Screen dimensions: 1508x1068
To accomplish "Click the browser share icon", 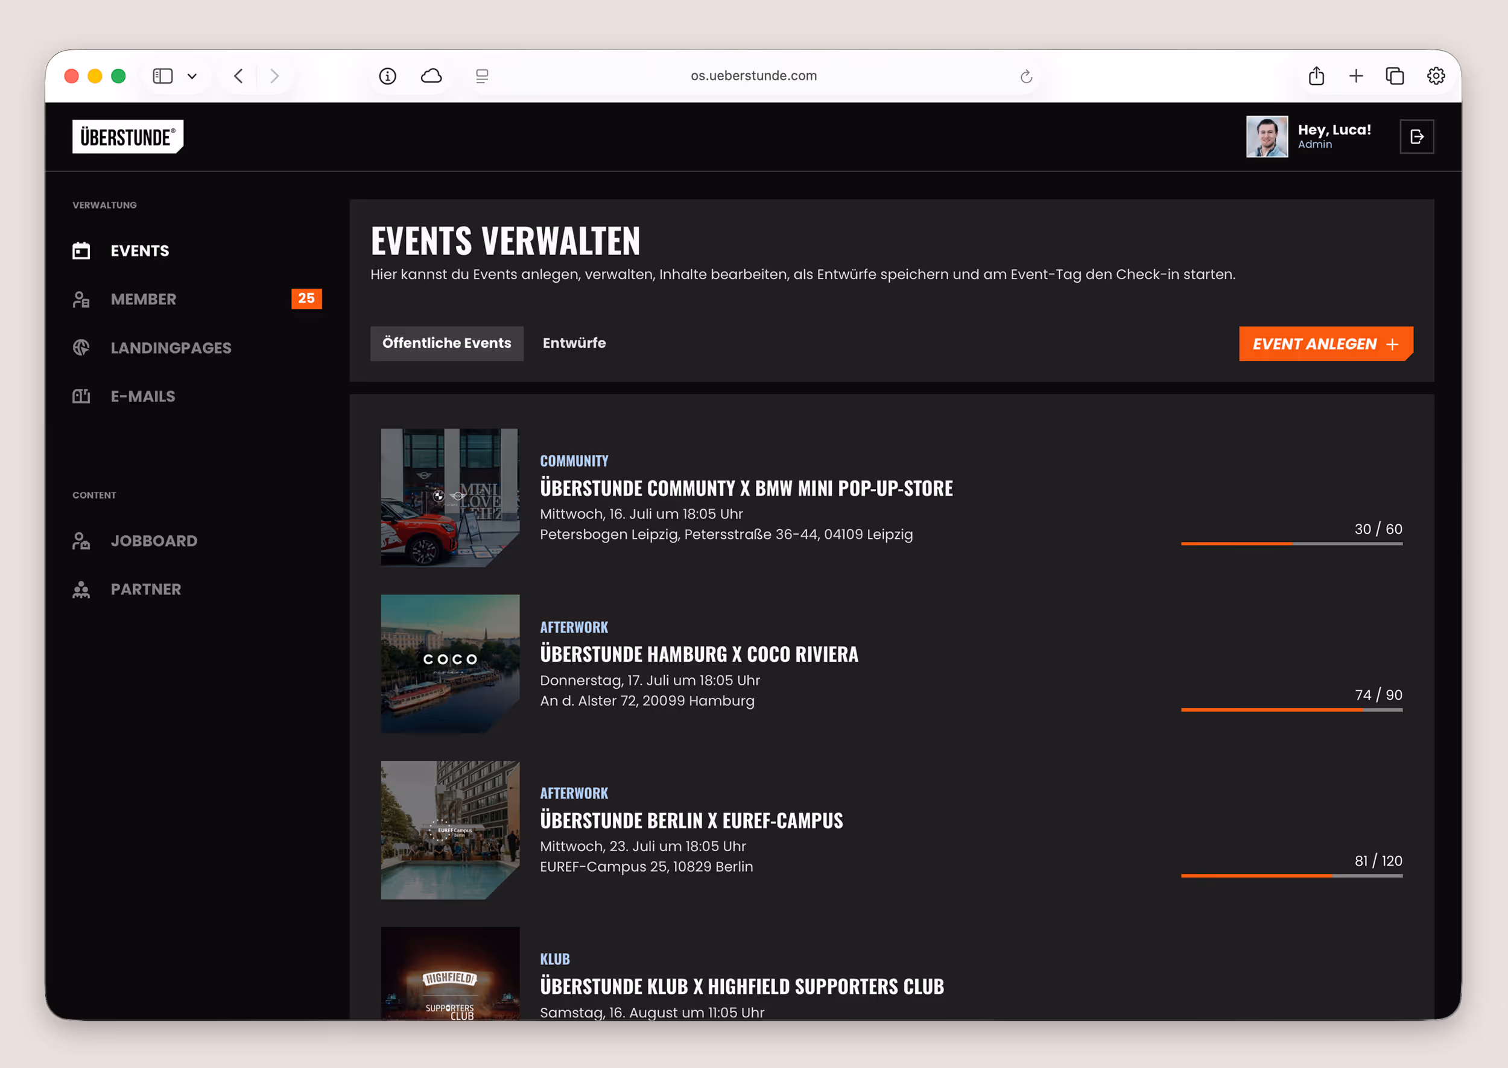I will (1316, 77).
